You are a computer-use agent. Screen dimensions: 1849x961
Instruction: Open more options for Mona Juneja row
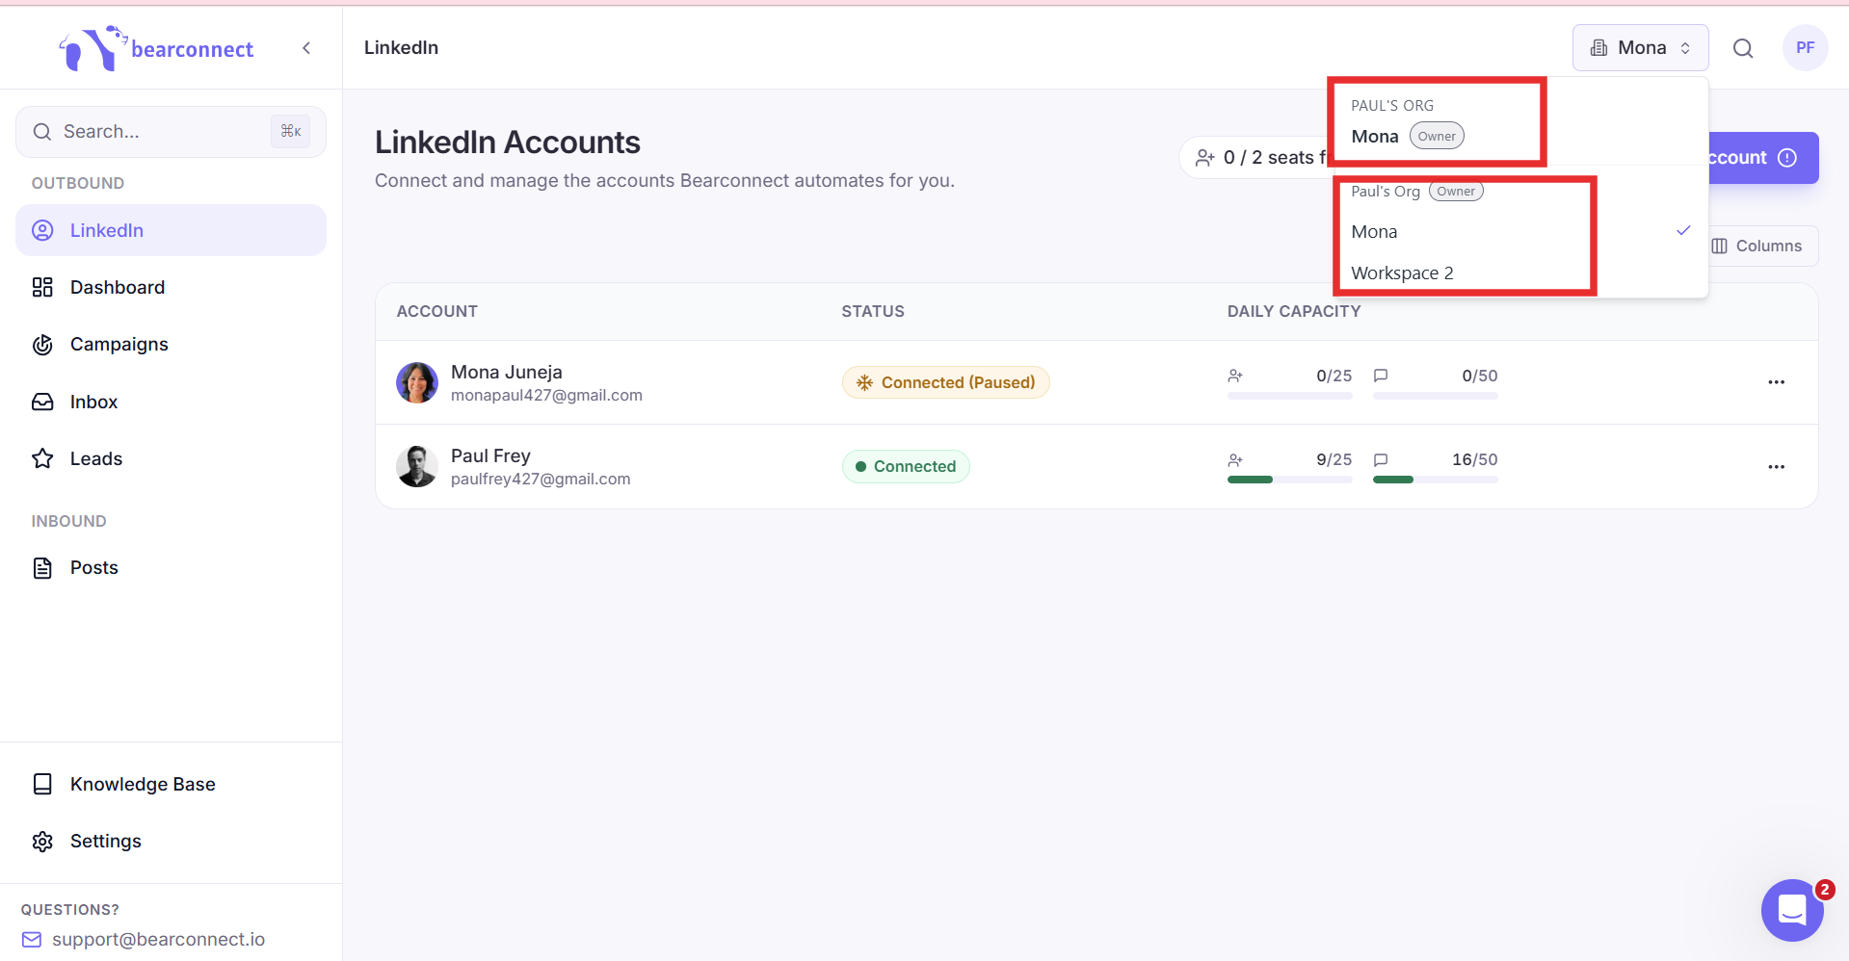(x=1776, y=382)
